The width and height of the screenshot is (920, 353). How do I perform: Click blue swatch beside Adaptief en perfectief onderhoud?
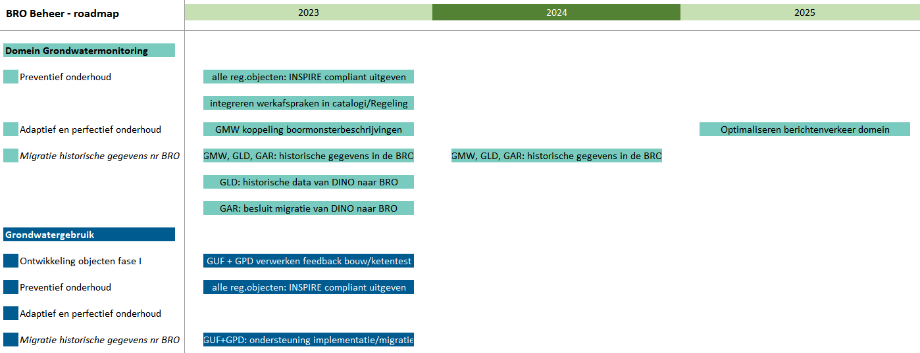(x=11, y=314)
